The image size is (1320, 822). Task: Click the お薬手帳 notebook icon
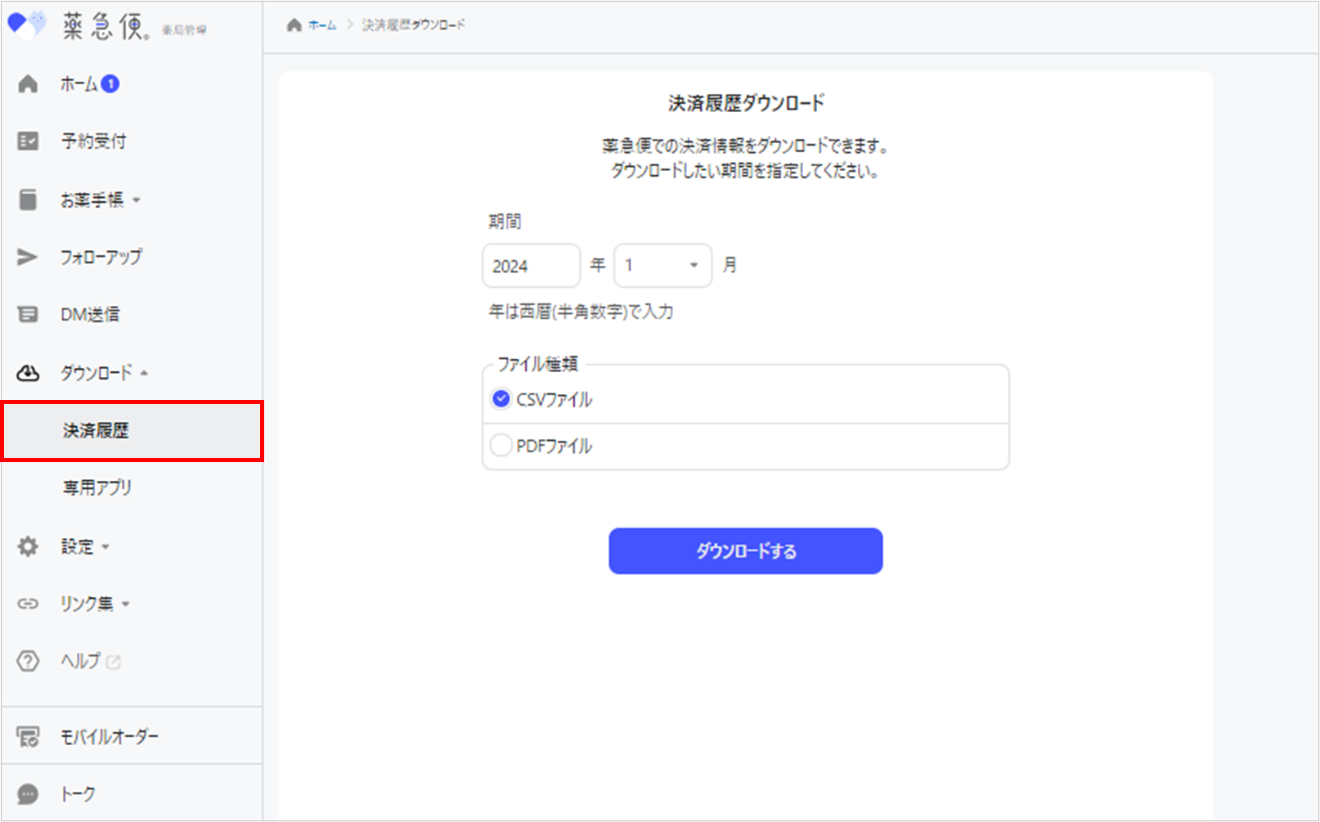28,200
